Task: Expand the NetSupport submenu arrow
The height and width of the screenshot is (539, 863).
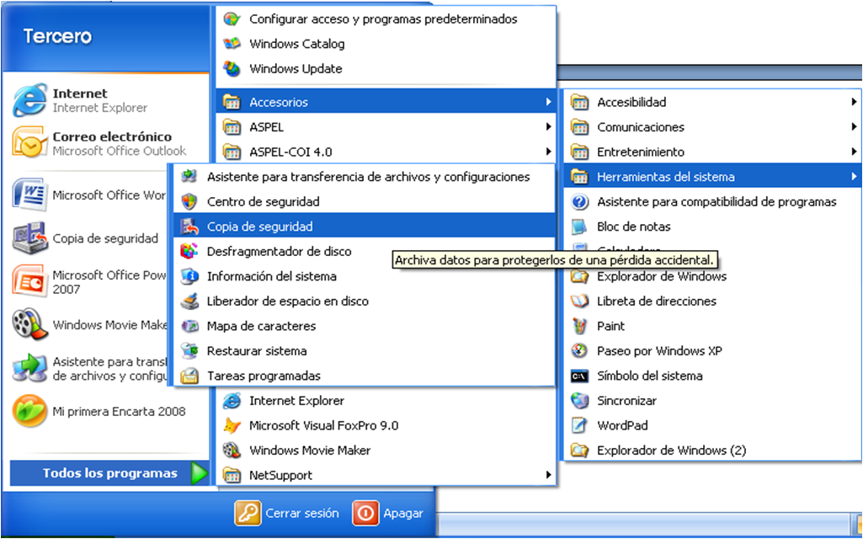Action: 548,475
